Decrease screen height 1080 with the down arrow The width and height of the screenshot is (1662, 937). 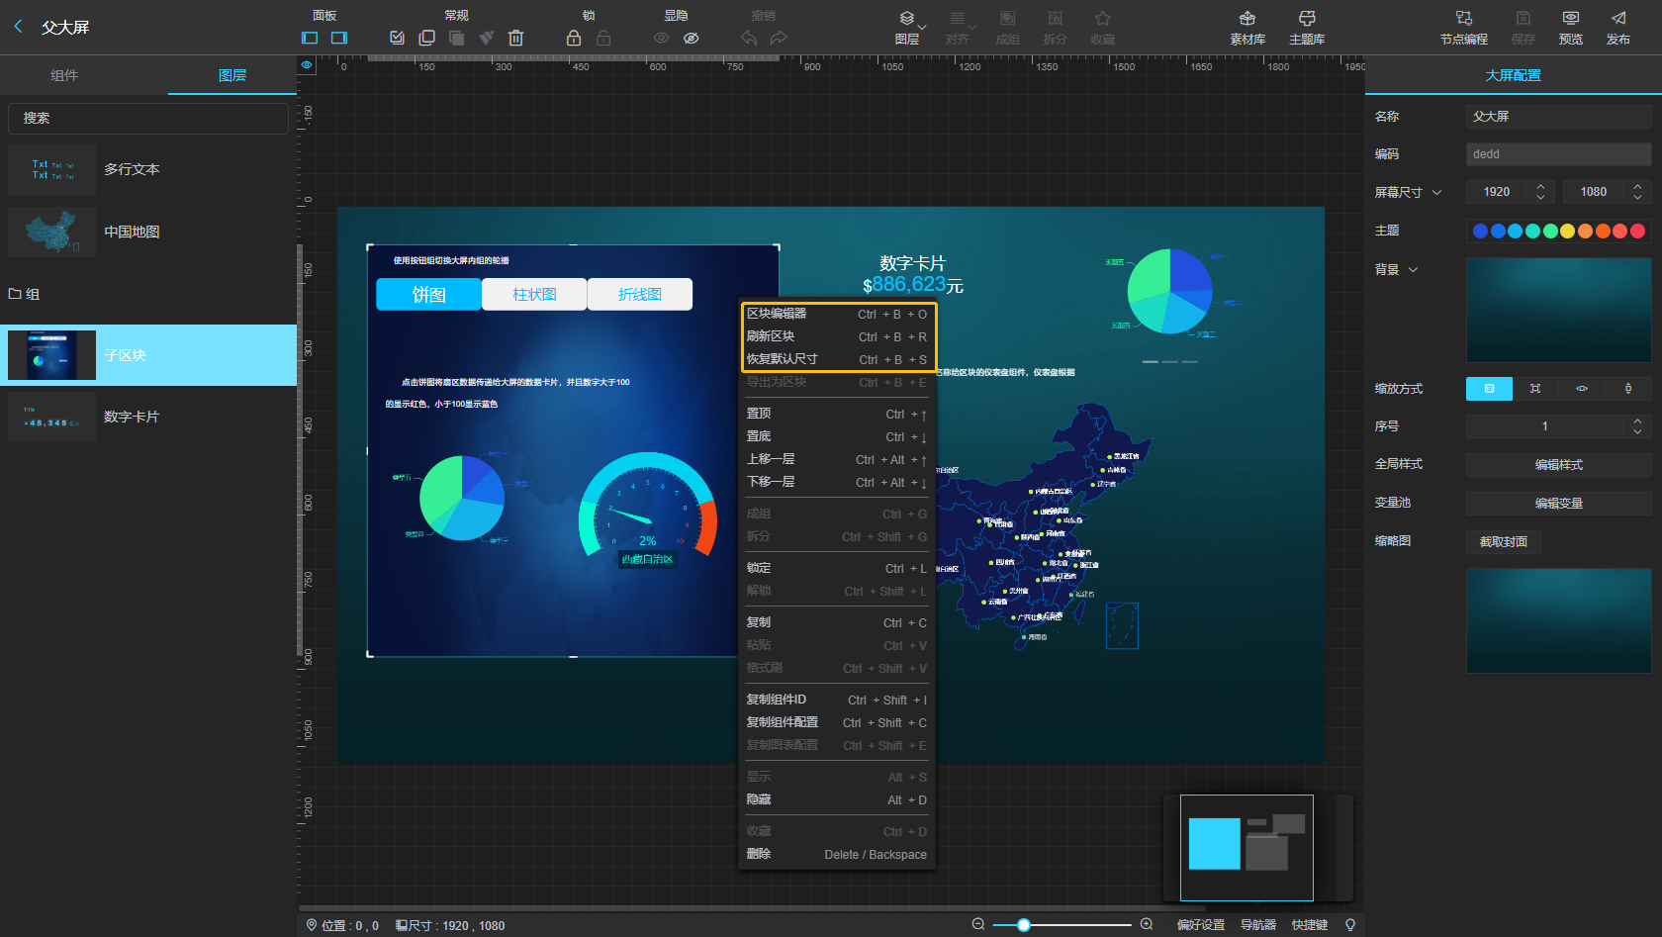coord(1637,197)
